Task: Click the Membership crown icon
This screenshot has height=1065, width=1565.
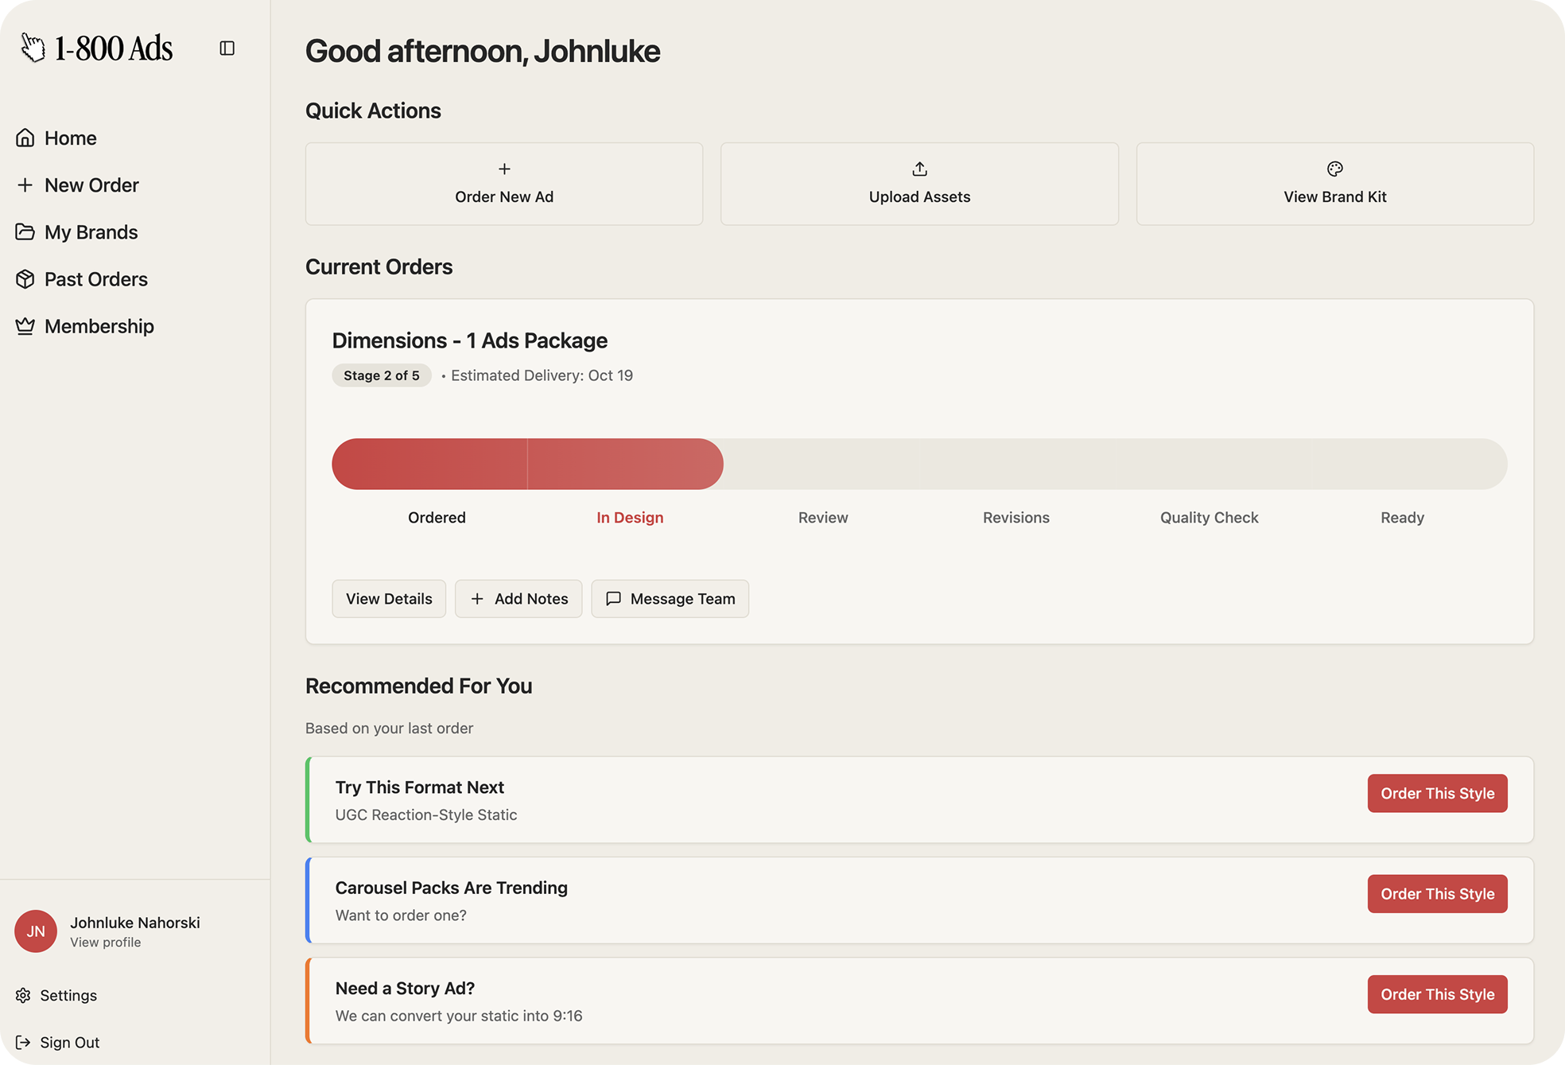Action: 25,326
